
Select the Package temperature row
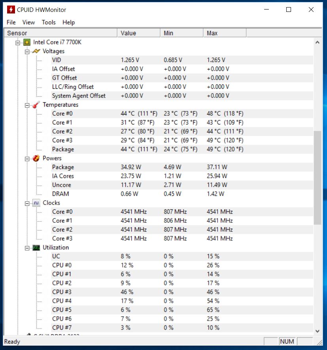pyautogui.click(x=182, y=149)
